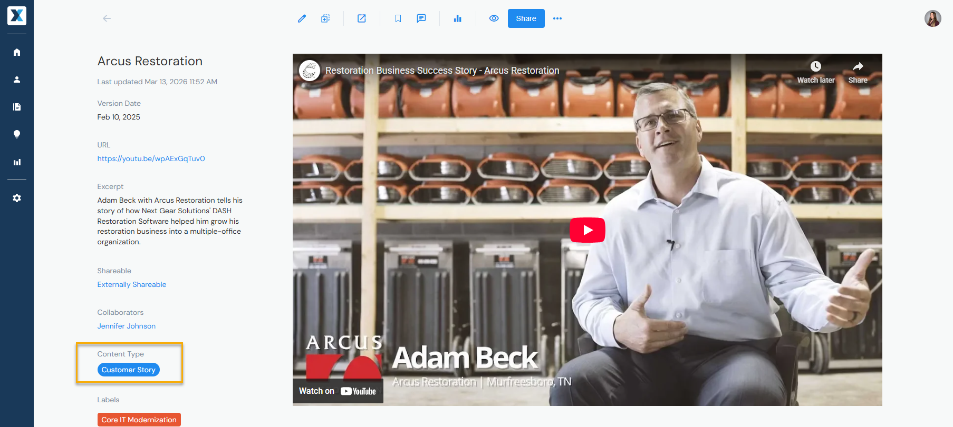Screen dimensions: 953x427
Task: View bar chart analytics icon
Action: (x=458, y=18)
